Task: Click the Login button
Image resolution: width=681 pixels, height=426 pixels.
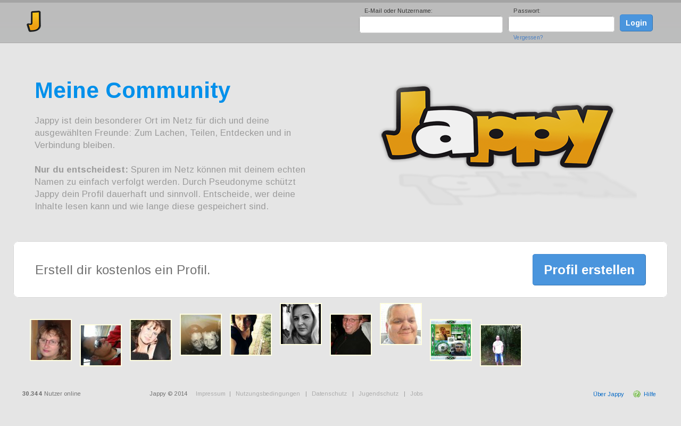Action: (x=636, y=23)
